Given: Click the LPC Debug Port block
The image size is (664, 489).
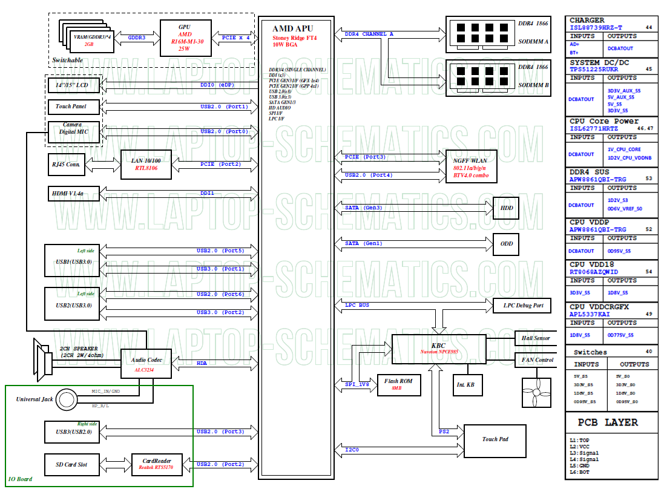Looking at the screenshot, I should pyautogui.click(x=522, y=306).
